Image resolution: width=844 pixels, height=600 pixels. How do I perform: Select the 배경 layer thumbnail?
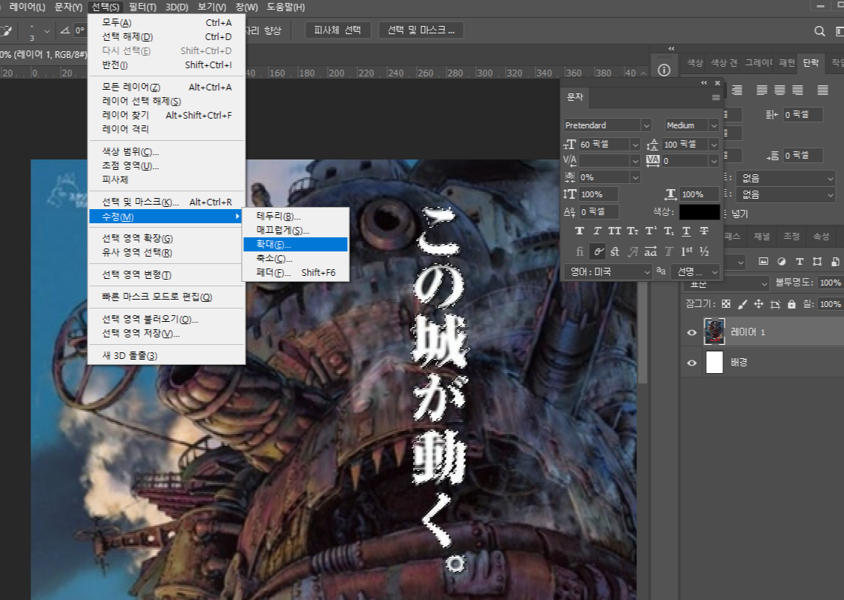coord(714,362)
